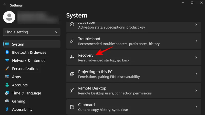The image size is (205, 115).
Task: Open Remote Desktop settings page
Action: click(x=134, y=90)
